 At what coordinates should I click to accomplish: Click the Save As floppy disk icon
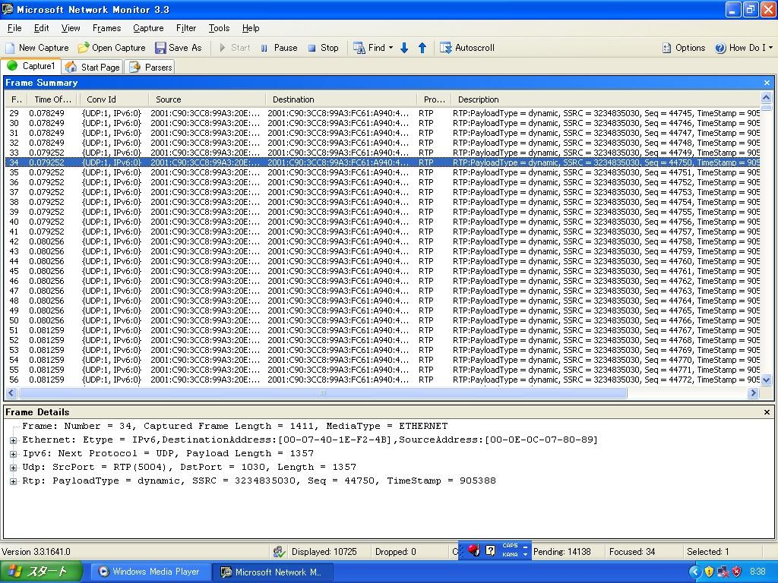pos(160,48)
